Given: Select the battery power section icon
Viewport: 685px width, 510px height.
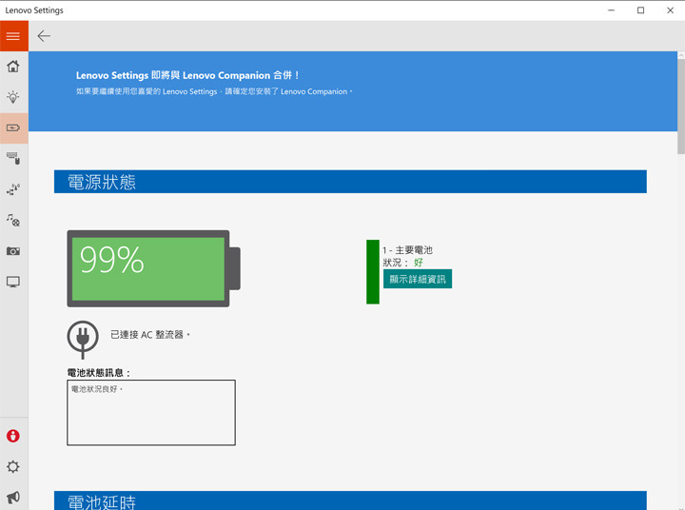Looking at the screenshot, I should 13,127.
